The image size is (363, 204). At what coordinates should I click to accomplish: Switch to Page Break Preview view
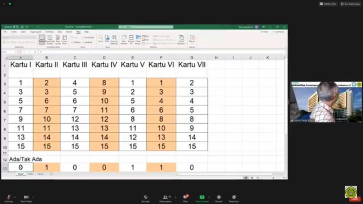coord(50,40)
